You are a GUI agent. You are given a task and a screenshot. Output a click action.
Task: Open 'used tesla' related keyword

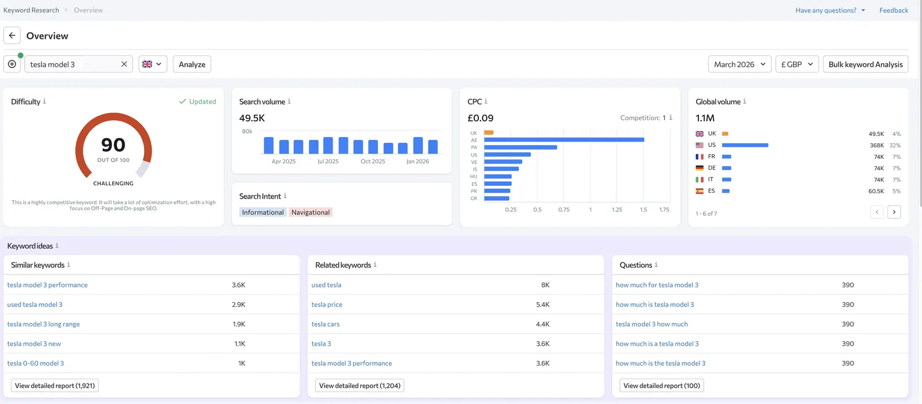tap(326, 285)
